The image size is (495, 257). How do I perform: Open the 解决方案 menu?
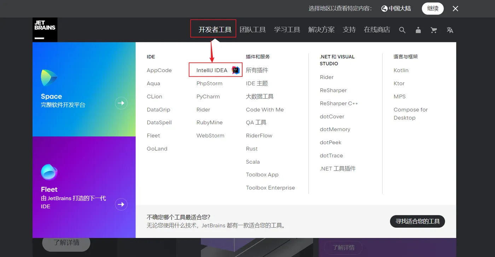click(321, 30)
